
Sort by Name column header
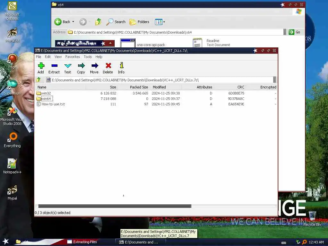tap(60, 87)
